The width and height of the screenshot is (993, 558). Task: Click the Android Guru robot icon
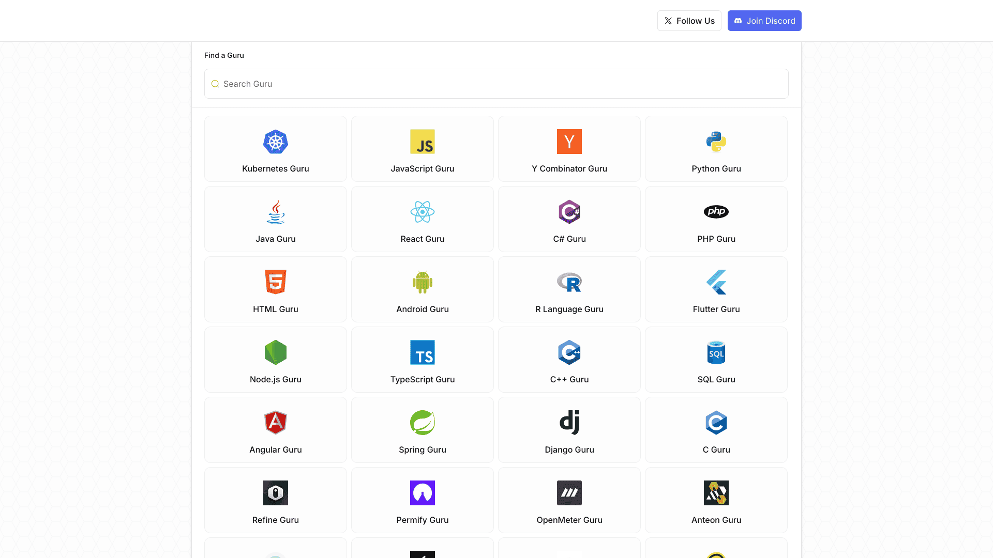(423, 282)
